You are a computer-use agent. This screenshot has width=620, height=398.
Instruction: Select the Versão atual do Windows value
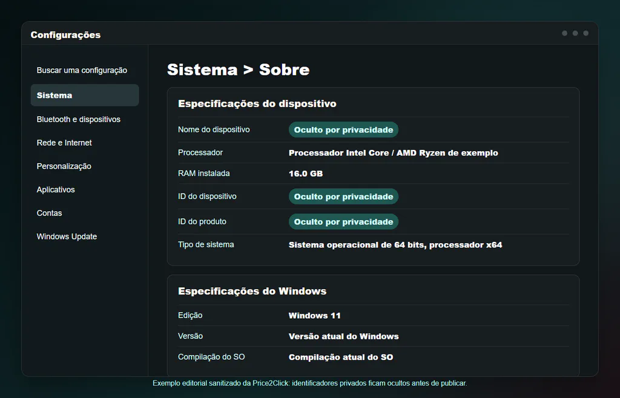344,336
